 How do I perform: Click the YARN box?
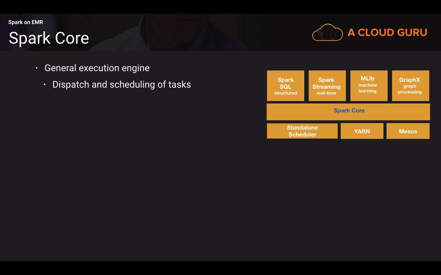tap(362, 131)
